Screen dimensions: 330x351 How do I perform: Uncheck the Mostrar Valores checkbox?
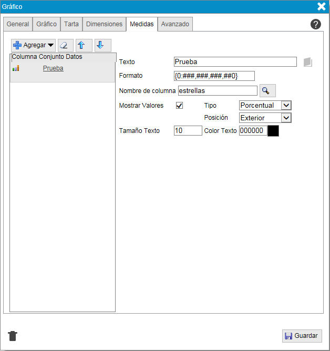pyautogui.click(x=179, y=106)
